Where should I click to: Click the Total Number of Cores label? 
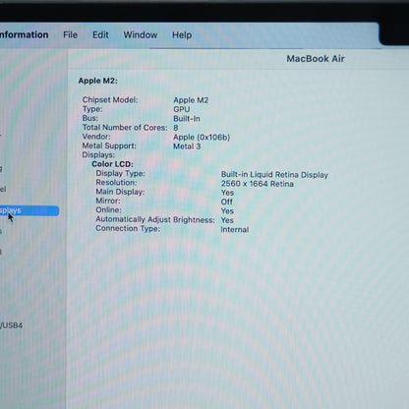point(125,128)
